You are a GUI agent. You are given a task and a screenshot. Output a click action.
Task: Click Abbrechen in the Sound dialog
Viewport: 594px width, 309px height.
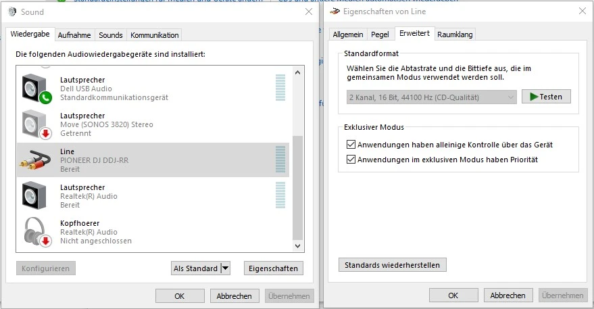point(235,296)
